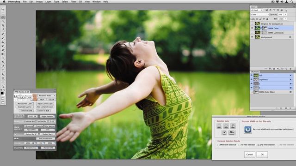Click the lock position icon
The height and width of the screenshot is (166, 296).
coord(264,19)
